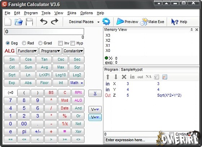Click the Save floppy disk icon
This screenshot has width=202, height=147.
pos(29,22)
